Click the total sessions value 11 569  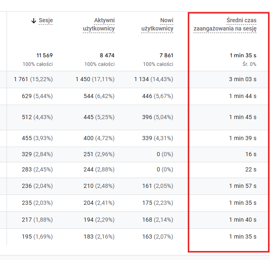coord(44,55)
